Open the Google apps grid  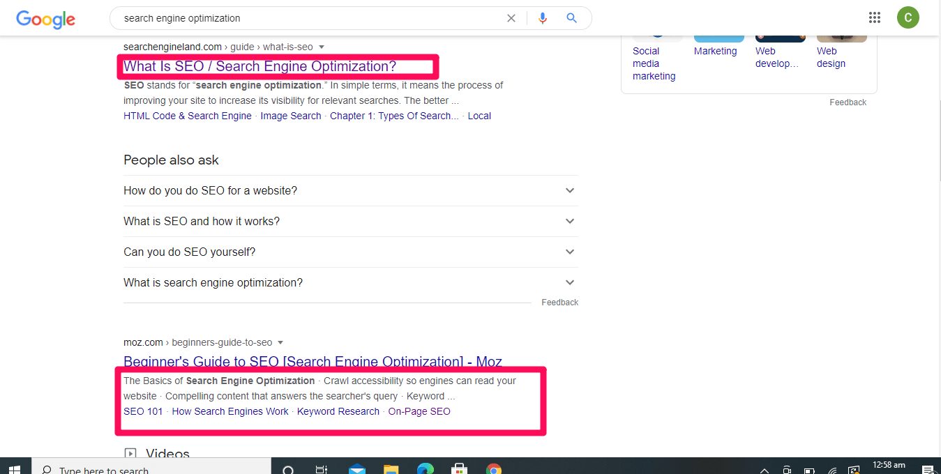(874, 18)
